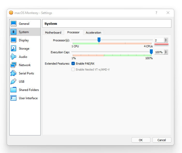Viewport: 182px width, 153px height.
Task: Select Serial Ports label in sidebar
Action: pos(26,73)
